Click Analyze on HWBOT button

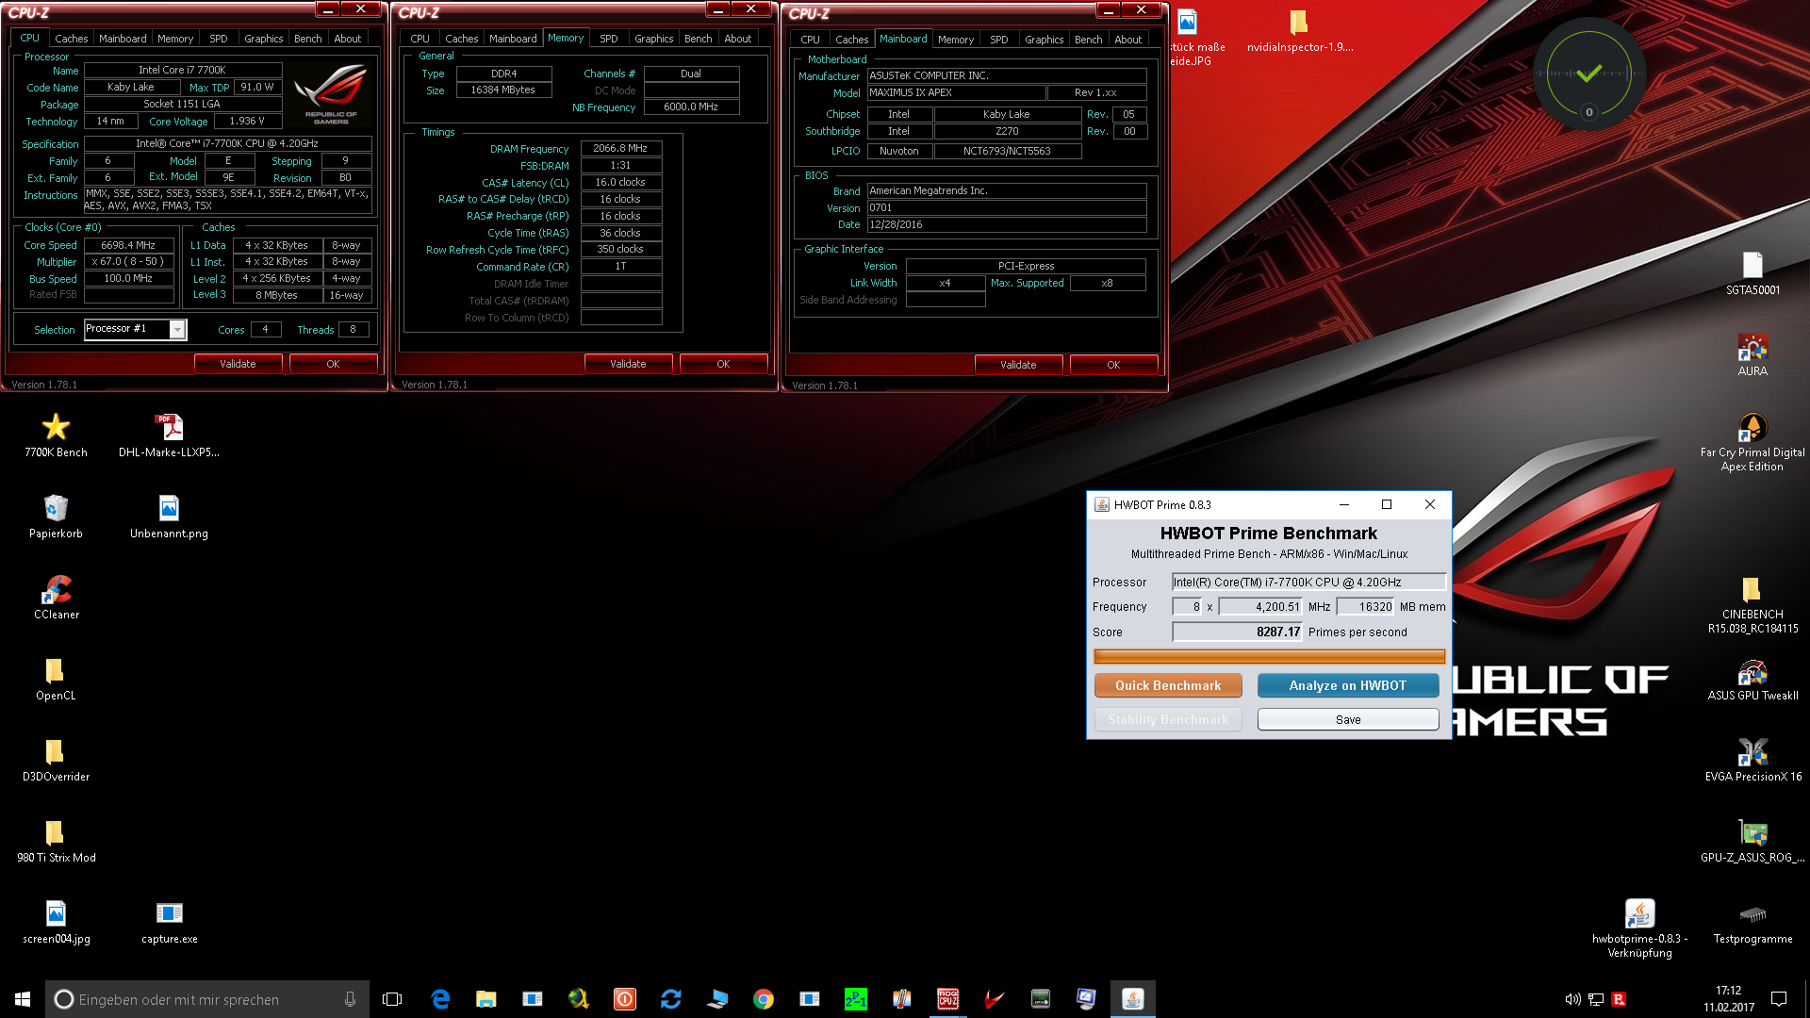point(1348,685)
